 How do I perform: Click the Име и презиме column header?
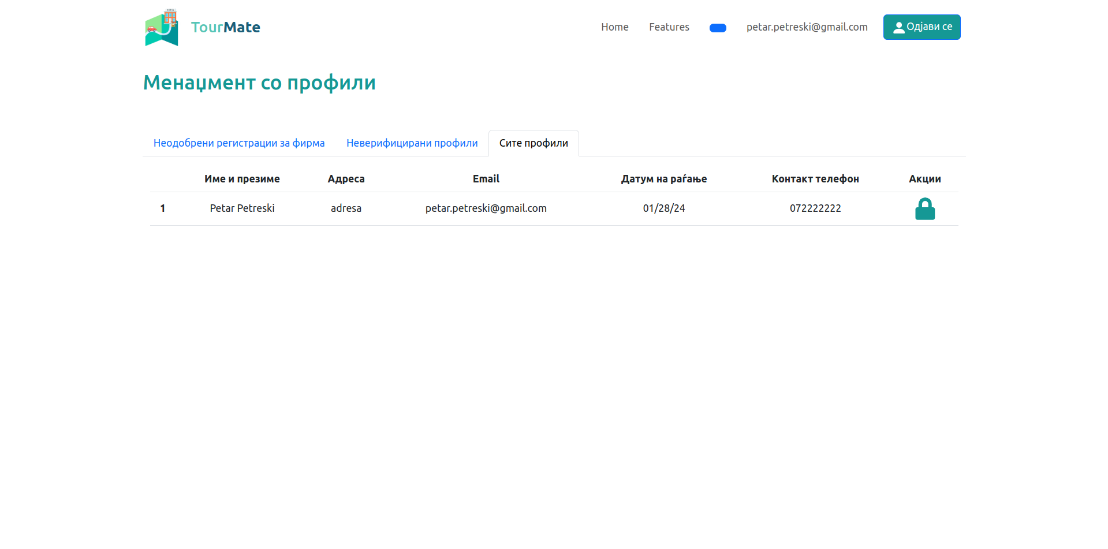242,179
